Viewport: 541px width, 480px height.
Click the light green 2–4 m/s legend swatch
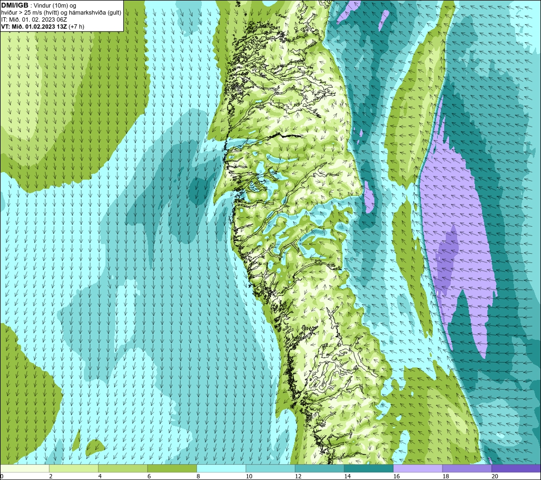[x=74, y=469]
